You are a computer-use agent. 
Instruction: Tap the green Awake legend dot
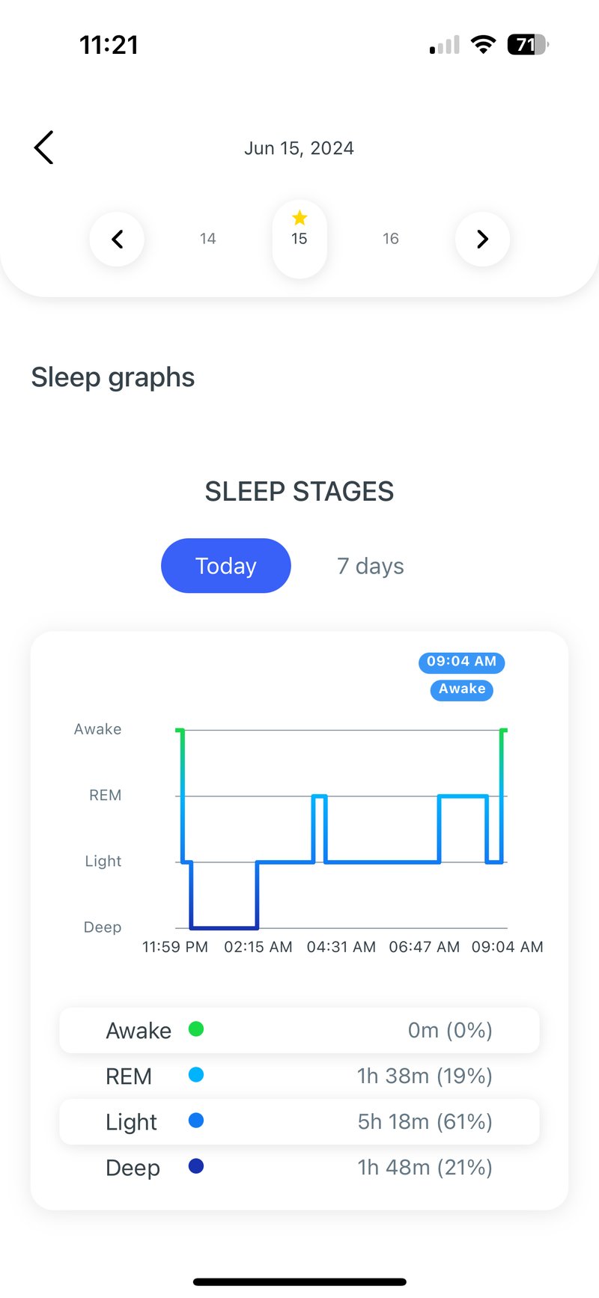coord(195,1029)
